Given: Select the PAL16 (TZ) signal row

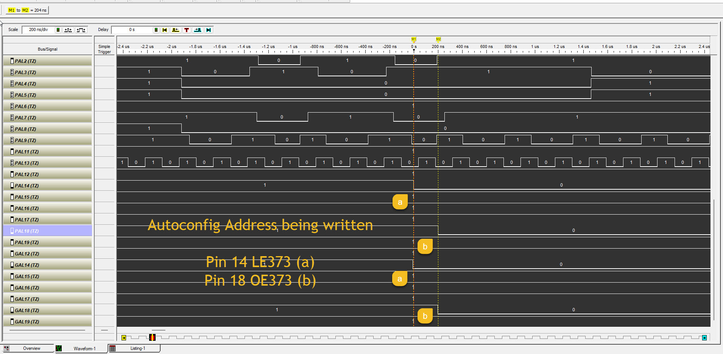Looking at the screenshot, I should pyautogui.click(x=48, y=208).
